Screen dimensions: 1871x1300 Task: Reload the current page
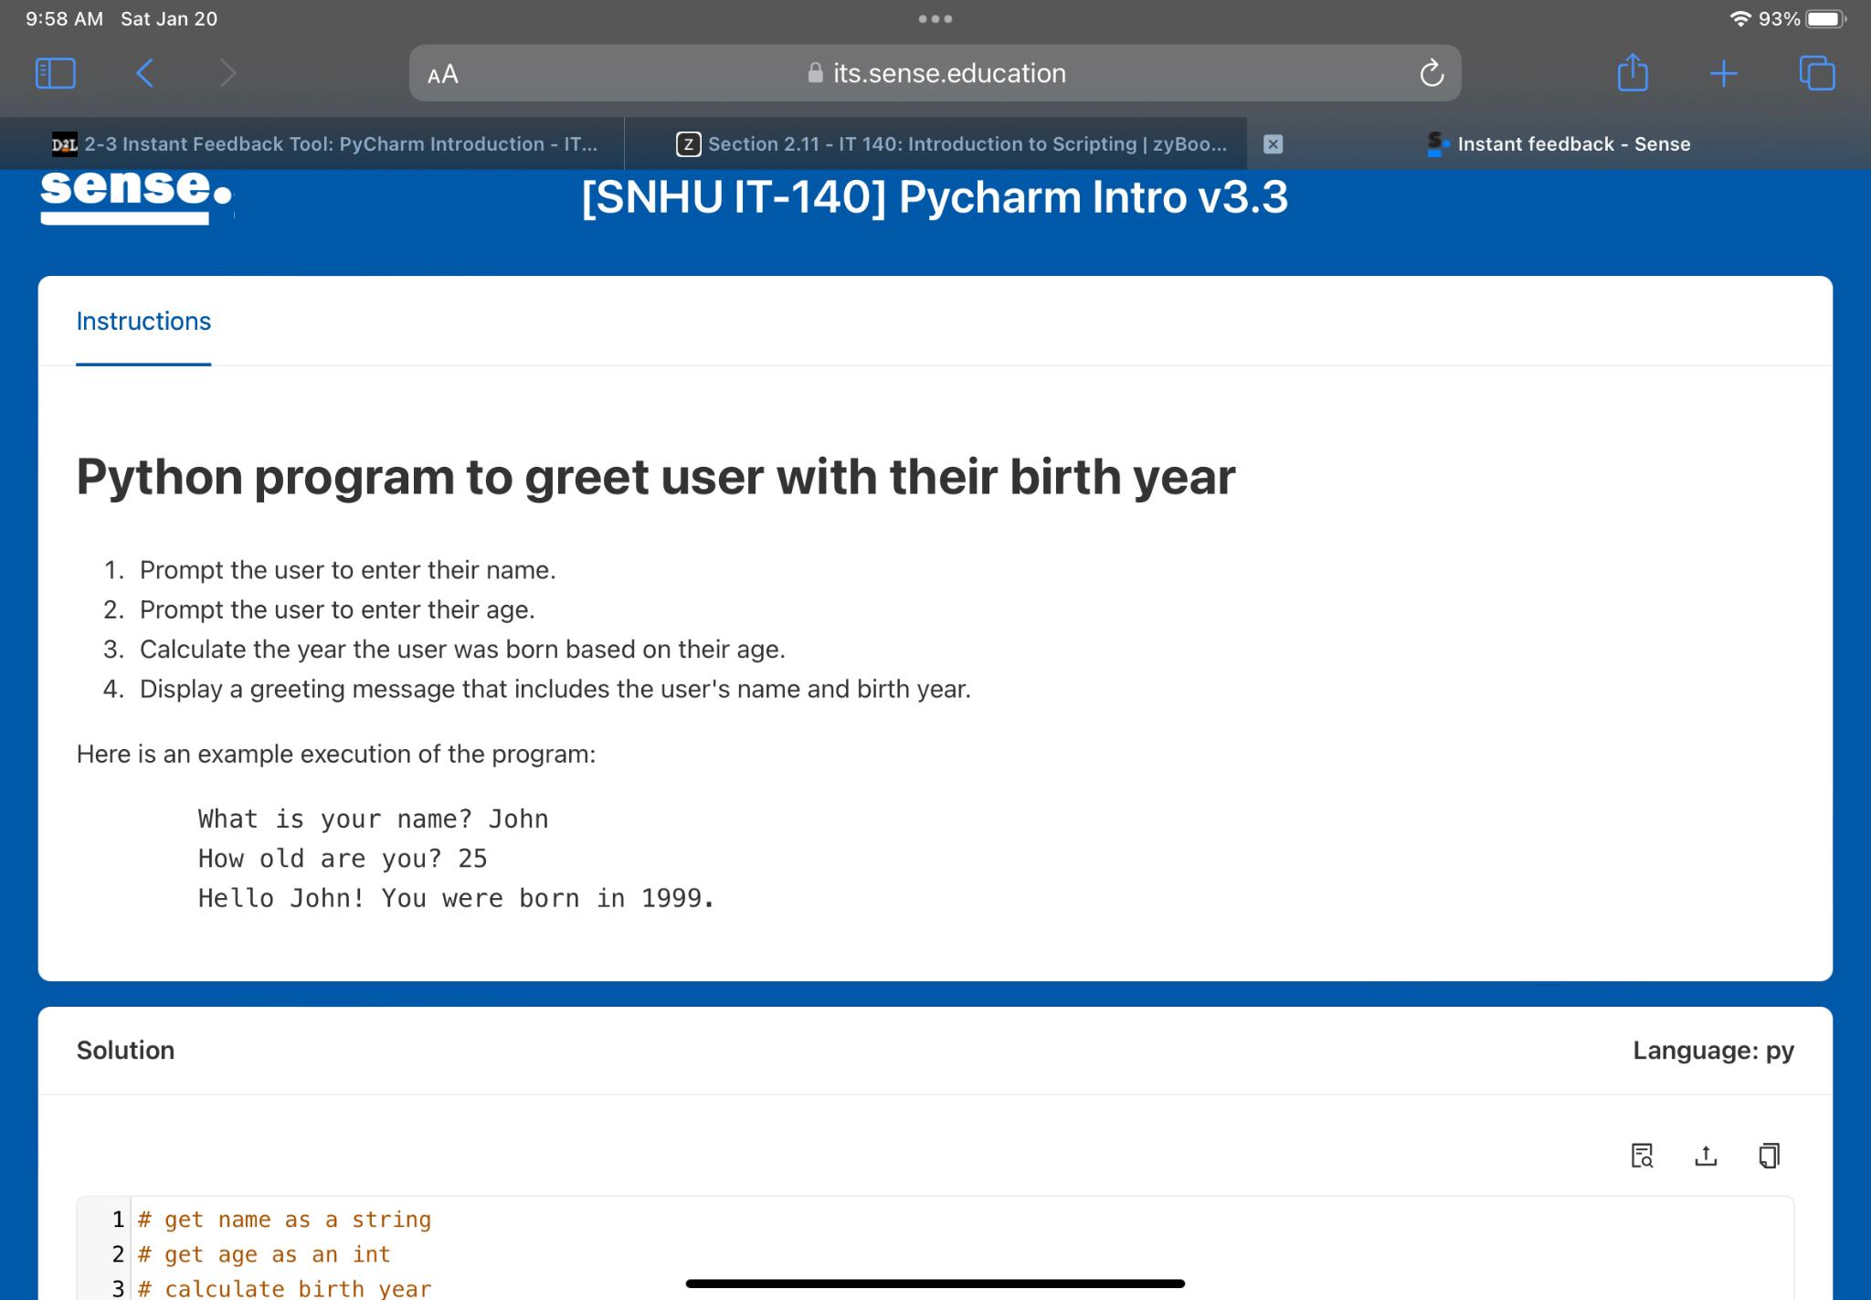point(1431,73)
